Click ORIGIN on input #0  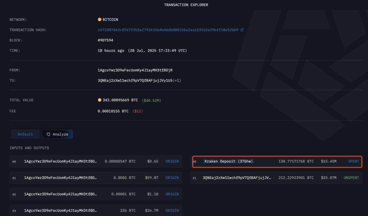pyautogui.click(x=172, y=161)
